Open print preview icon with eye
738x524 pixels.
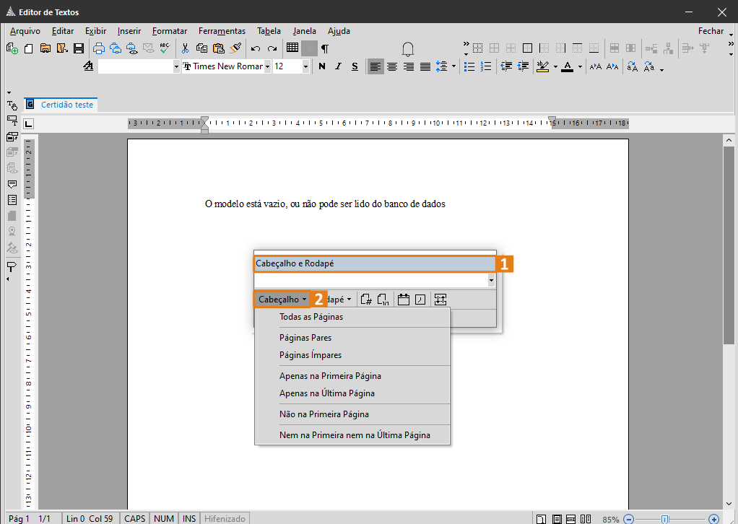131,48
